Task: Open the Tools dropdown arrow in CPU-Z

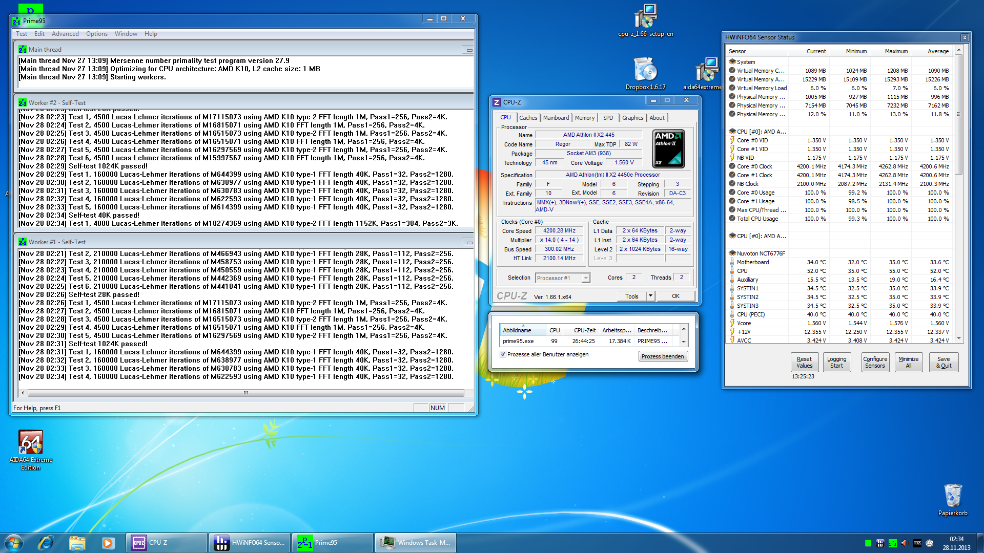Action: (x=650, y=296)
